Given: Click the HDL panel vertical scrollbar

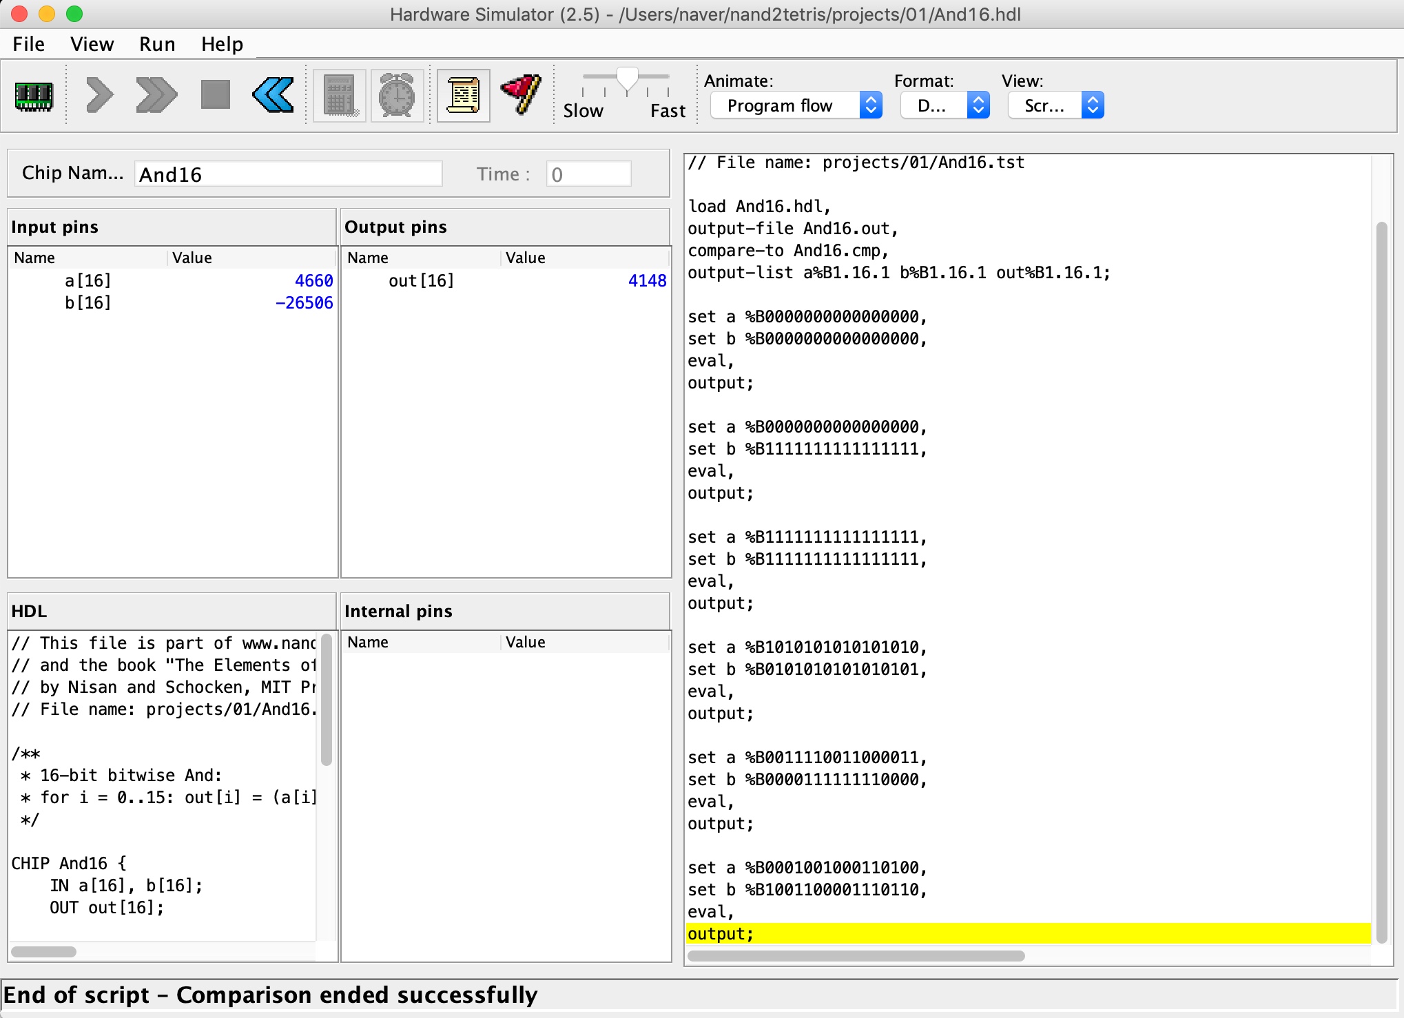Looking at the screenshot, I should [x=327, y=699].
